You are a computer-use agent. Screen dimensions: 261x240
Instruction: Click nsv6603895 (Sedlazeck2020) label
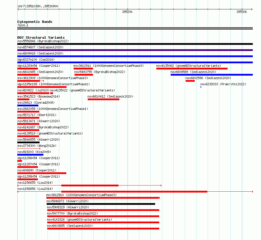click(70, 226)
